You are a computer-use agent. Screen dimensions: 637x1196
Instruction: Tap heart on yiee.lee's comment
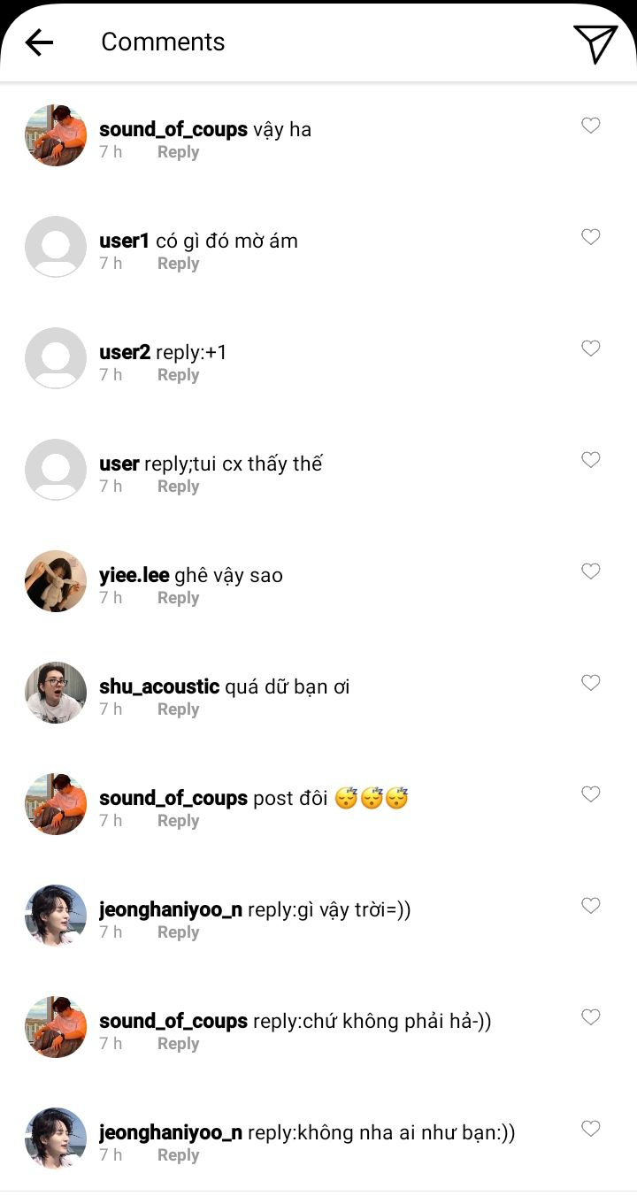591,571
